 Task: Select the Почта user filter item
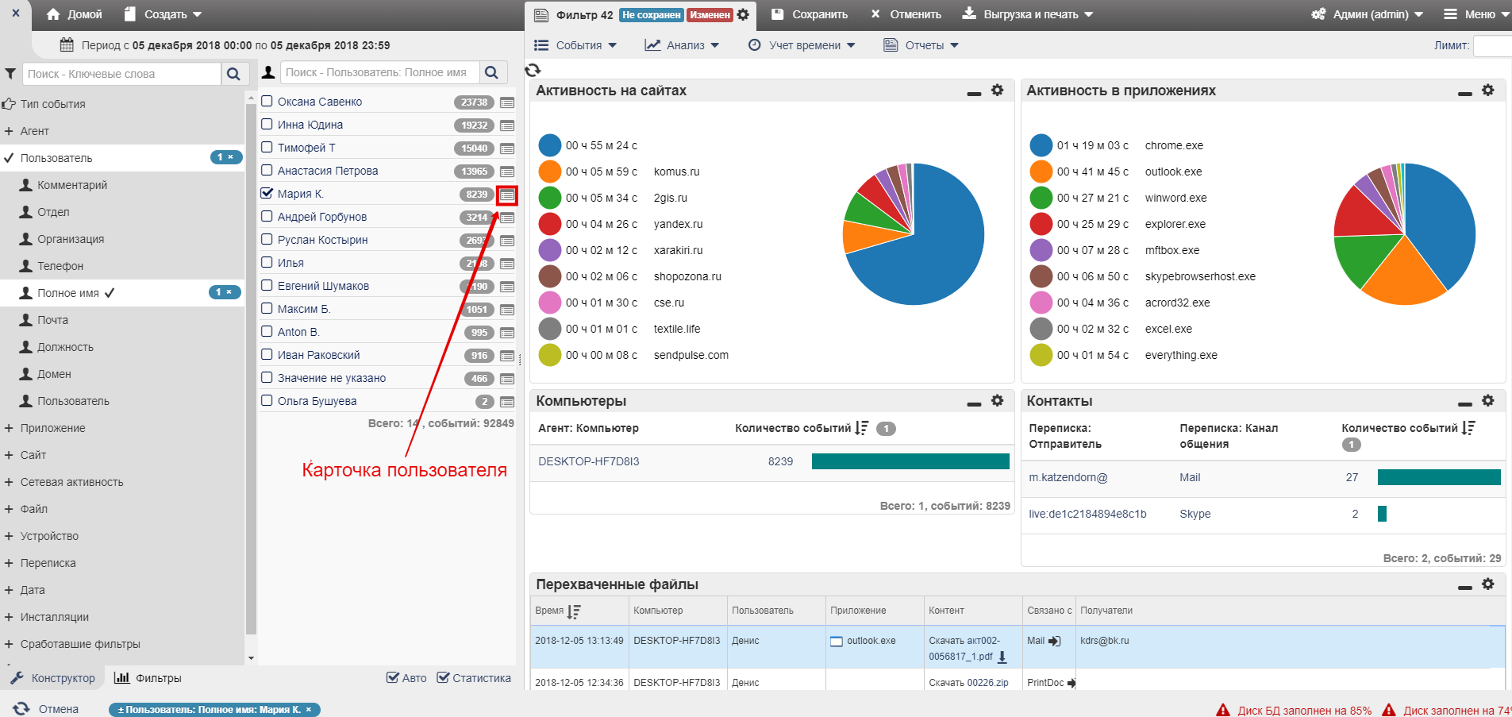click(x=52, y=320)
